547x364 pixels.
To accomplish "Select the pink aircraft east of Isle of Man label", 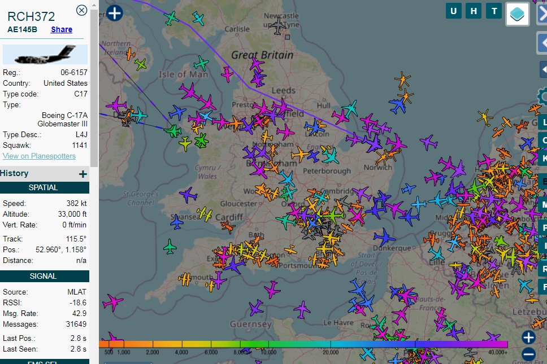I will pos(227,74).
